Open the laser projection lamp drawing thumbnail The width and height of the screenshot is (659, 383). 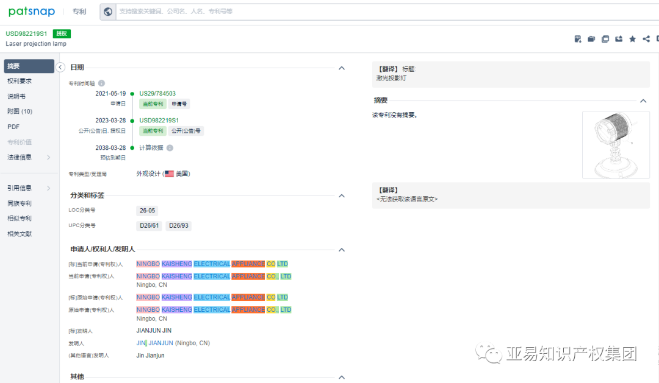coord(616,145)
